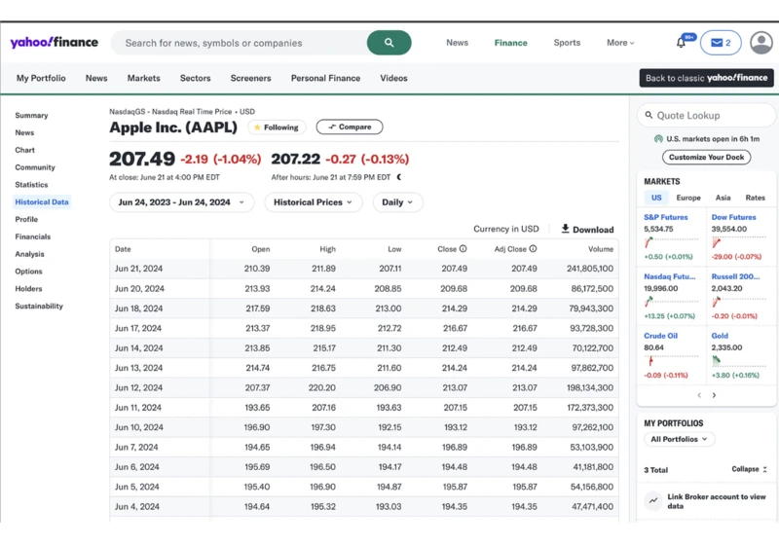The image size is (779, 545).
Task: Click Customize Your Dock button
Action: click(706, 157)
